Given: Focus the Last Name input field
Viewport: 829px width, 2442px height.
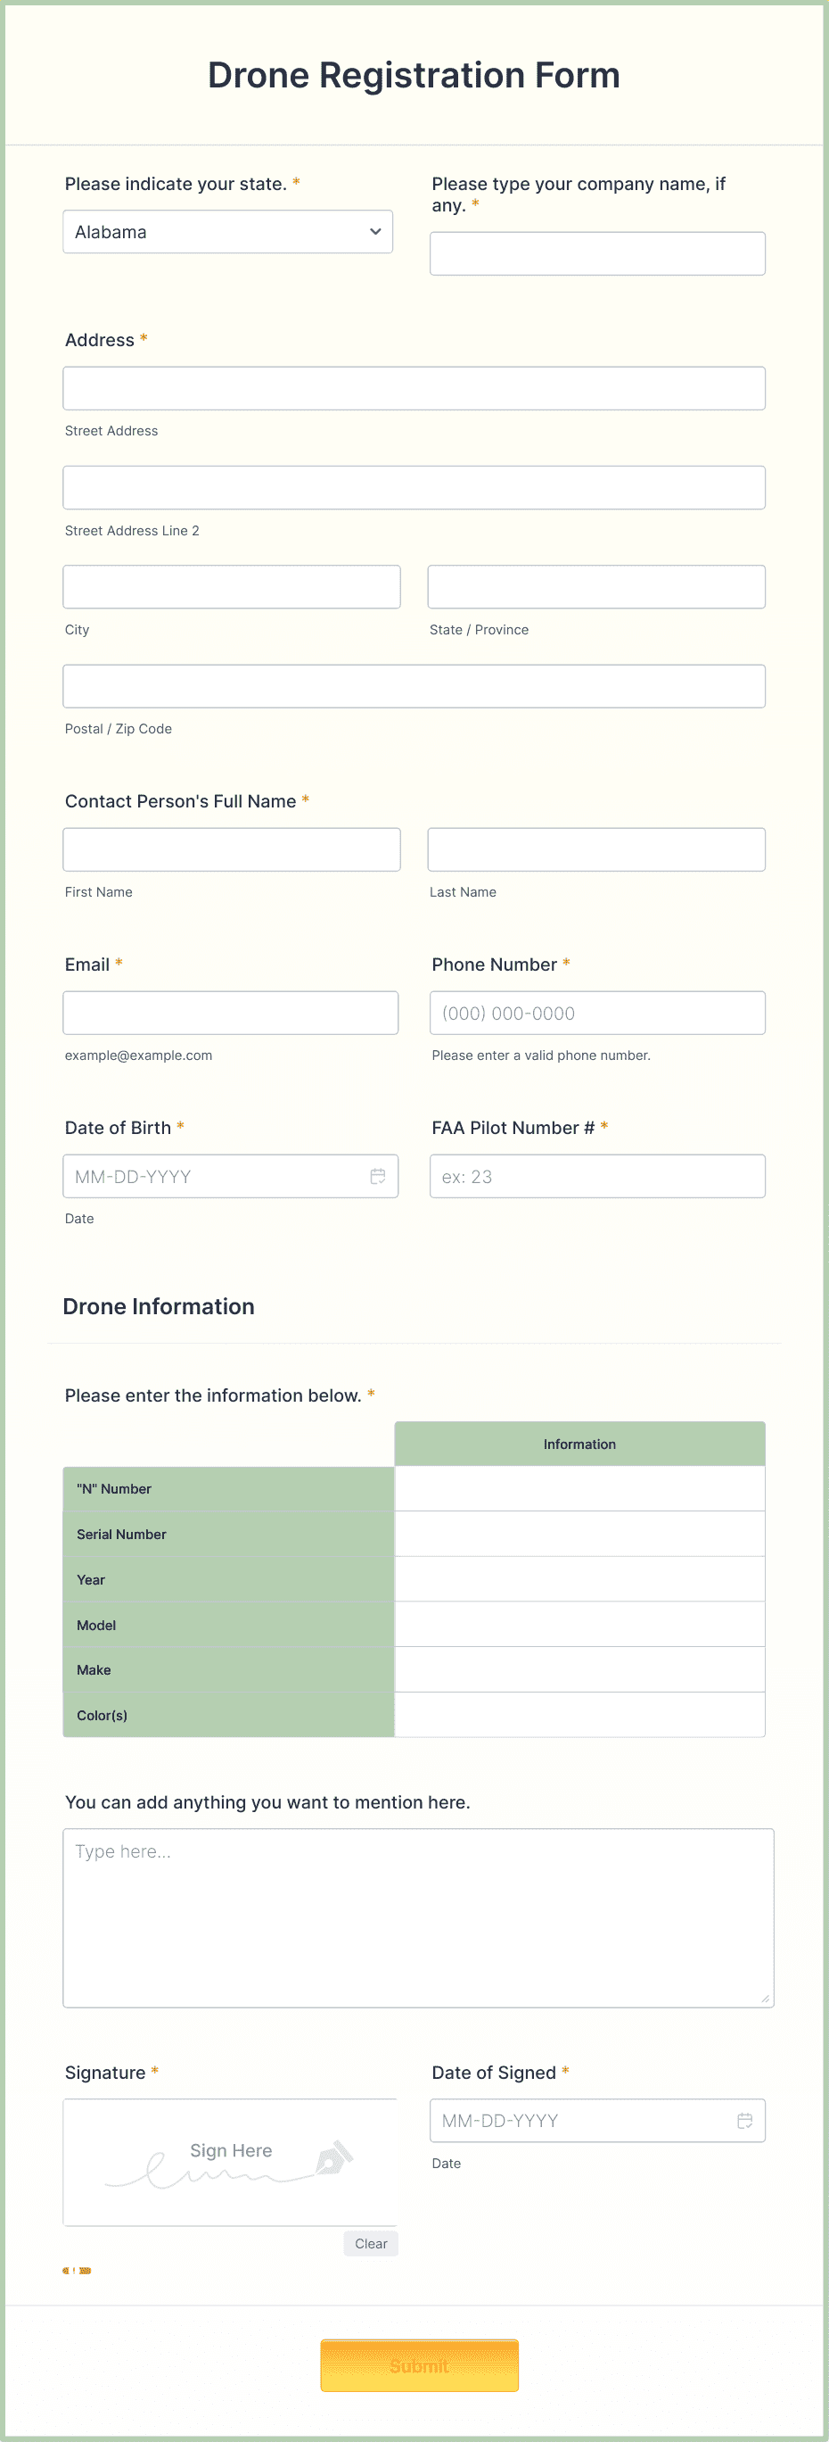Looking at the screenshot, I should click(x=596, y=850).
